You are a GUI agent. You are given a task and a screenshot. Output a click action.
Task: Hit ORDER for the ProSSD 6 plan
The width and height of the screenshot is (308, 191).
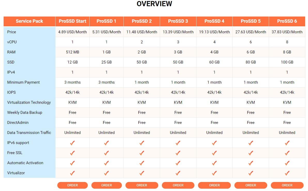coord(287,185)
